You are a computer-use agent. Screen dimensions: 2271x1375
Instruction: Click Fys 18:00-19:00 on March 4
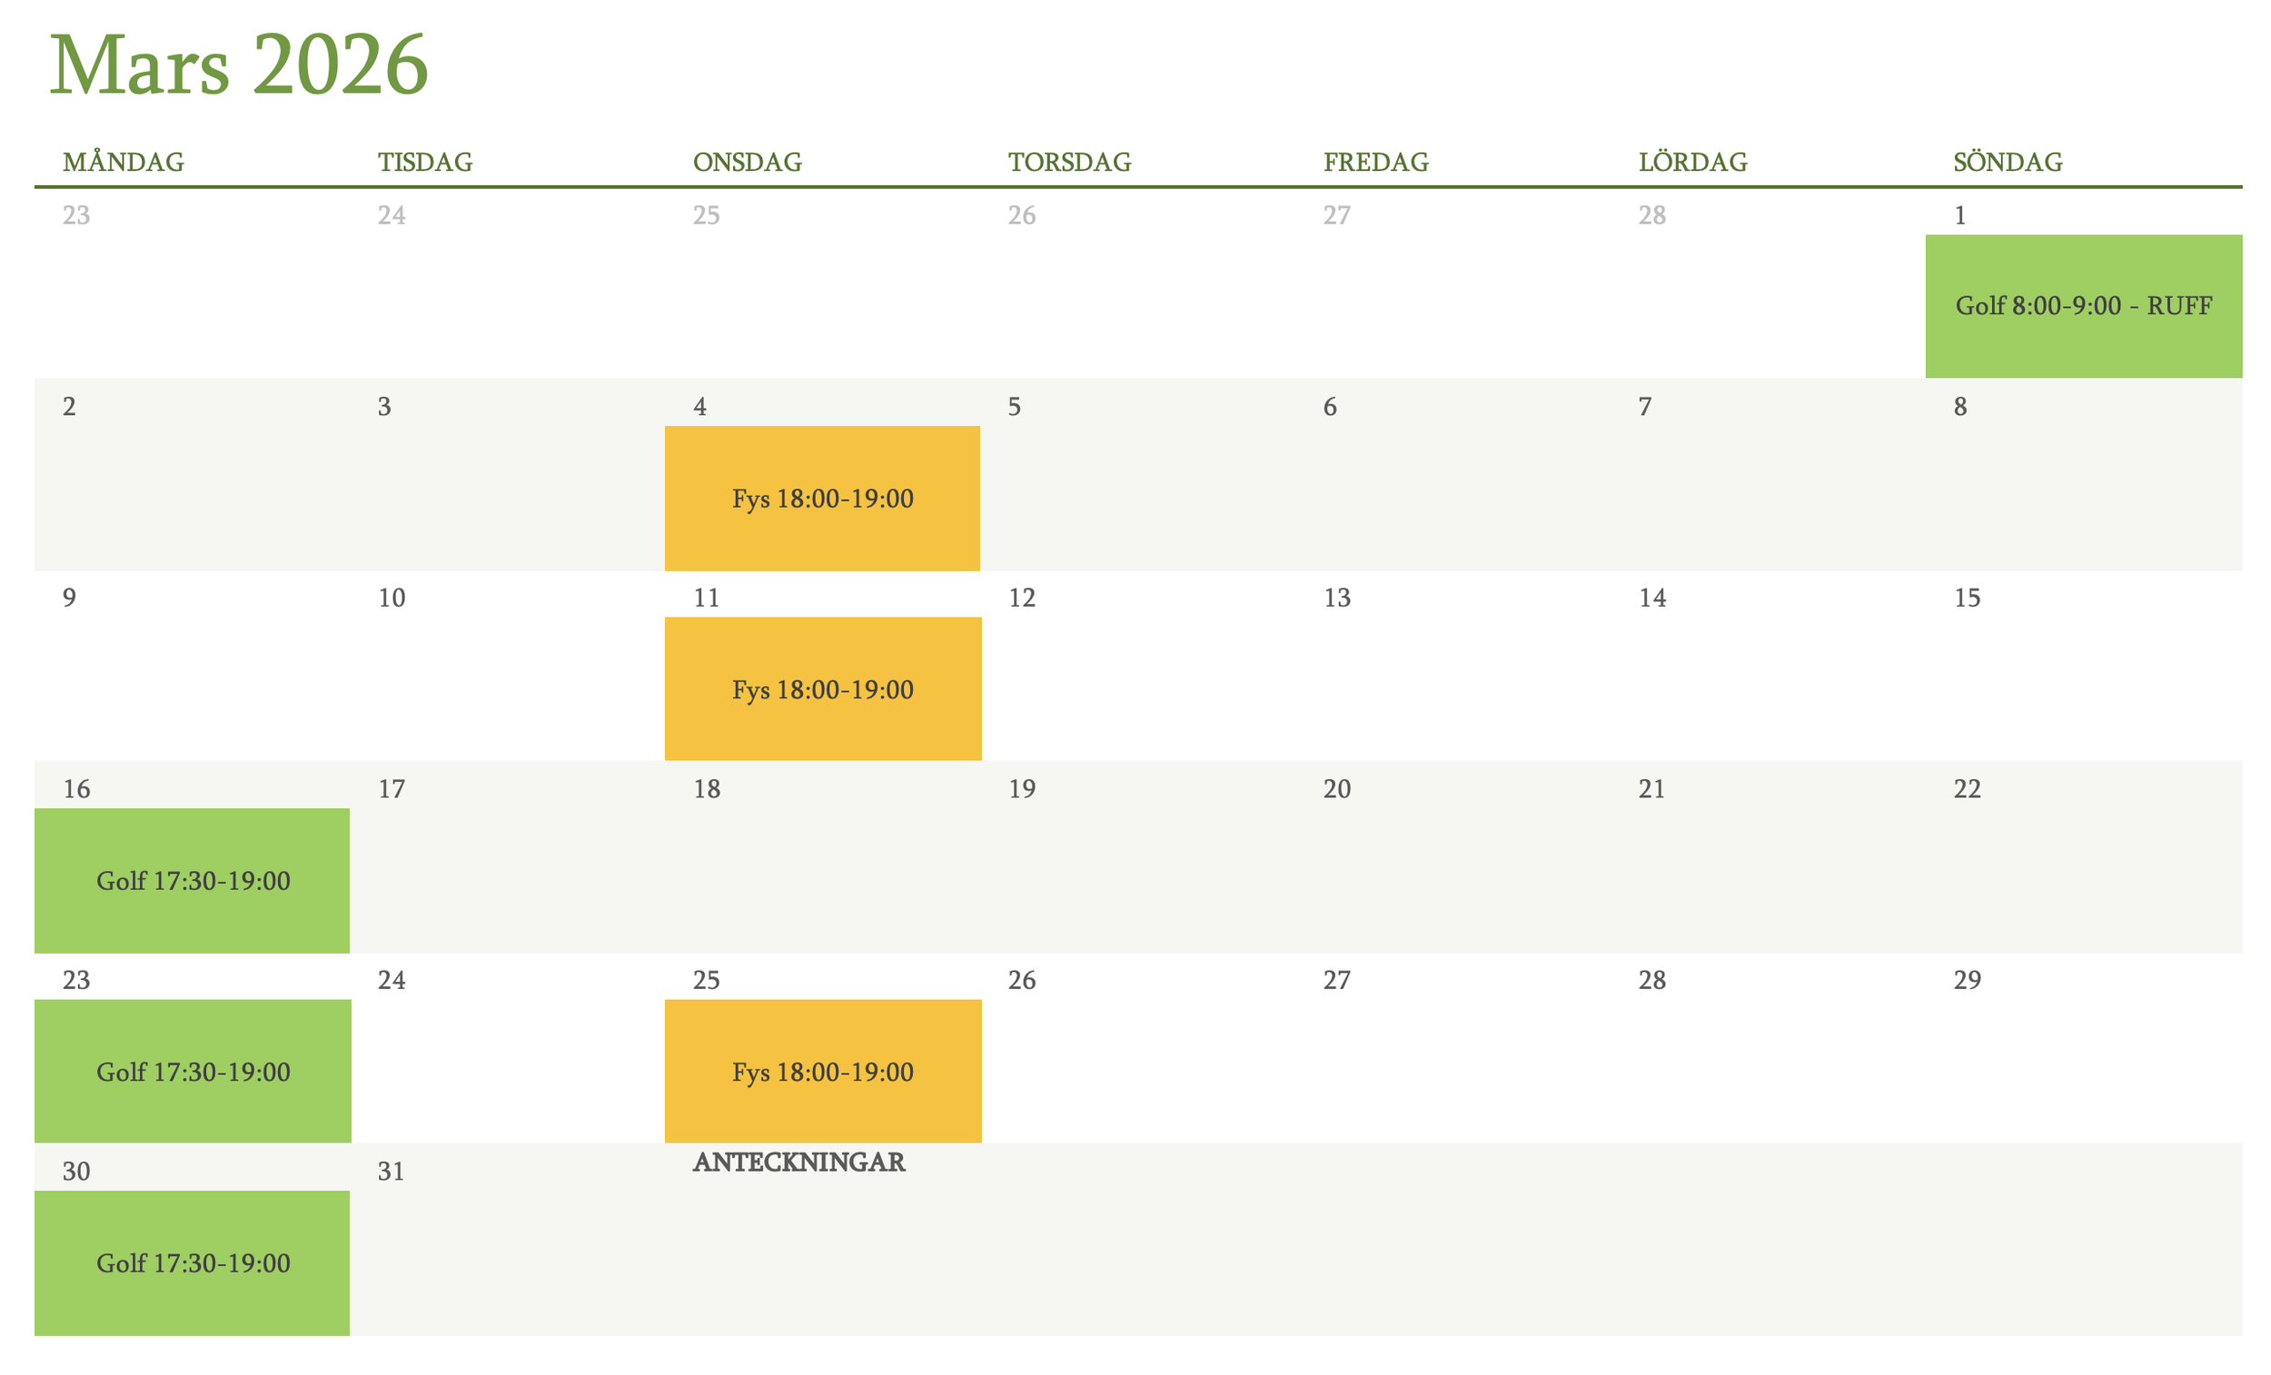click(822, 499)
